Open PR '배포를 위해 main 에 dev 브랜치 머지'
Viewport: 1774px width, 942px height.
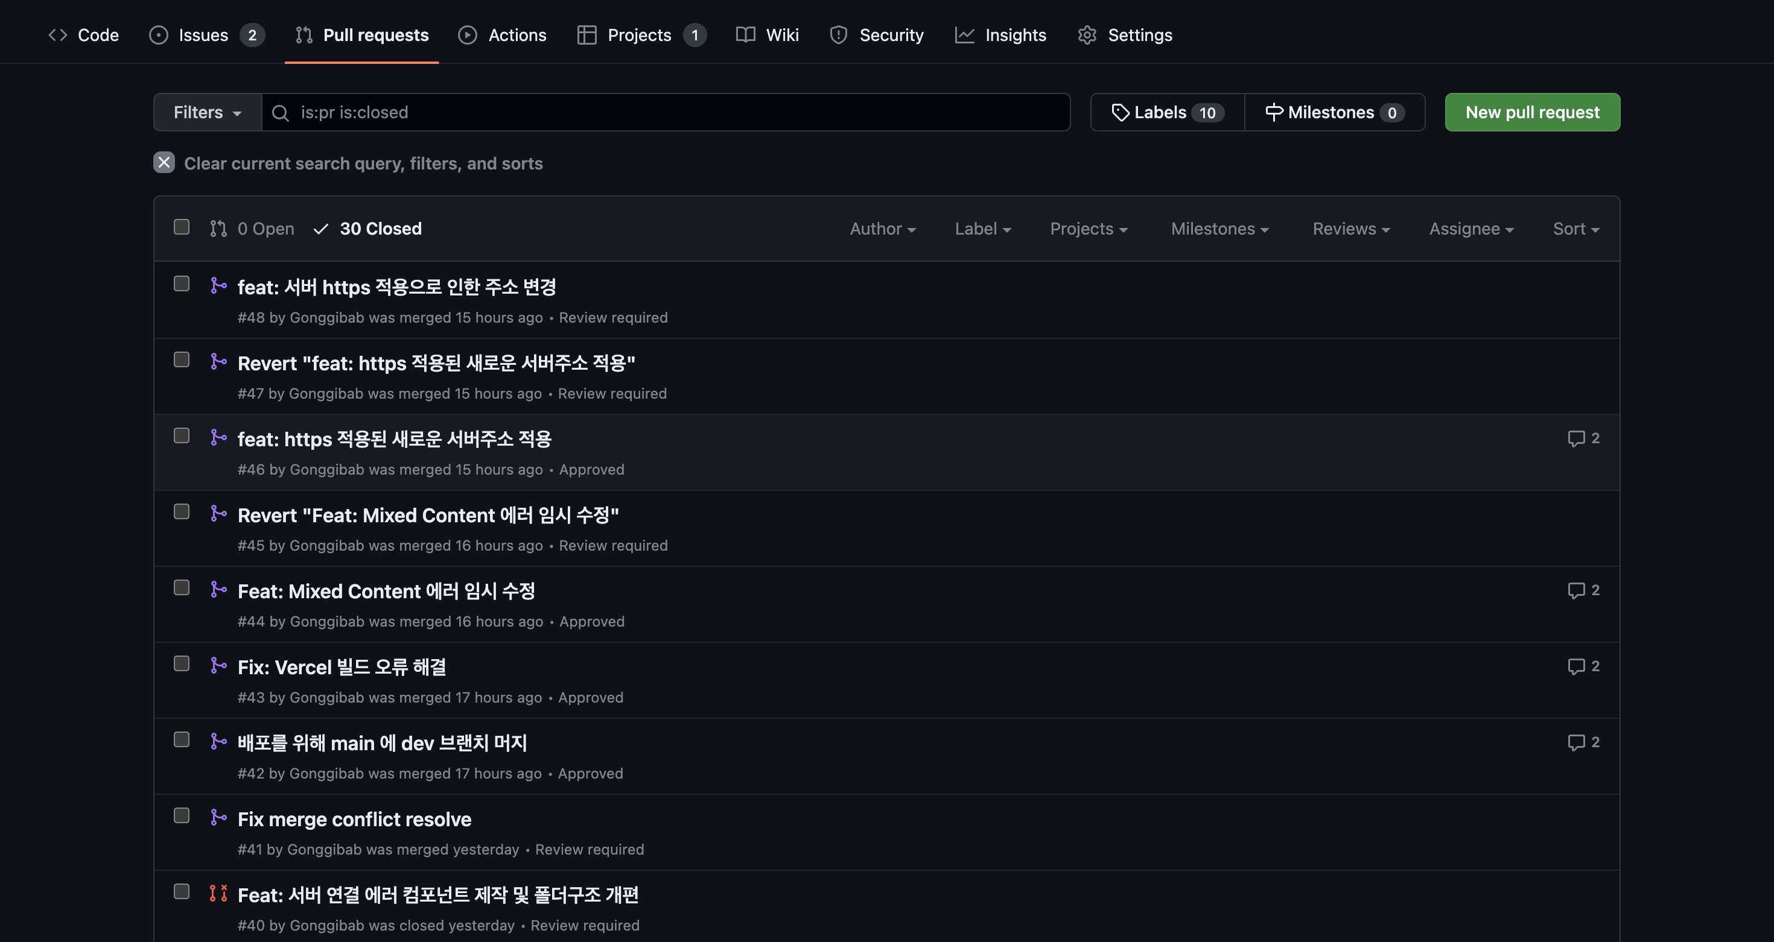tap(382, 743)
